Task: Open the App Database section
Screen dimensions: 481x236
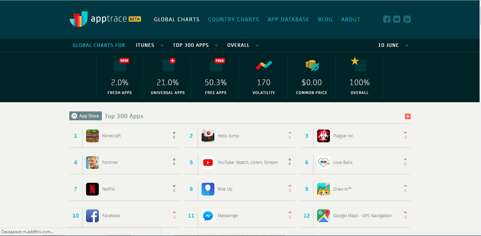Action: (x=288, y=20)
